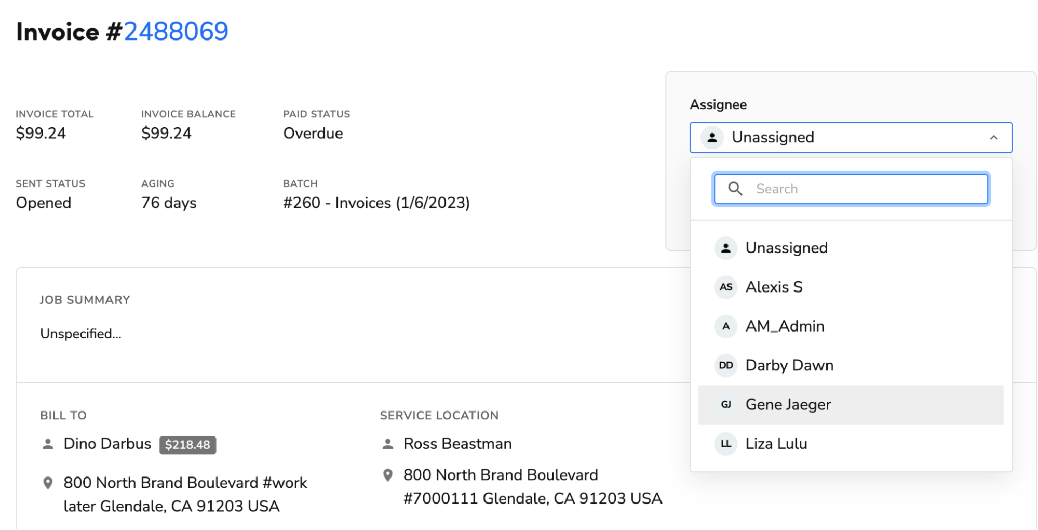The image size is (1038, 530).
Task: Click the location pin icon under Bill To
Action: (x=48, y=483)
